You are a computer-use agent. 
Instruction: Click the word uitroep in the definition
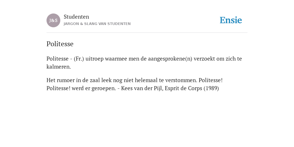[x=94, y=59]
